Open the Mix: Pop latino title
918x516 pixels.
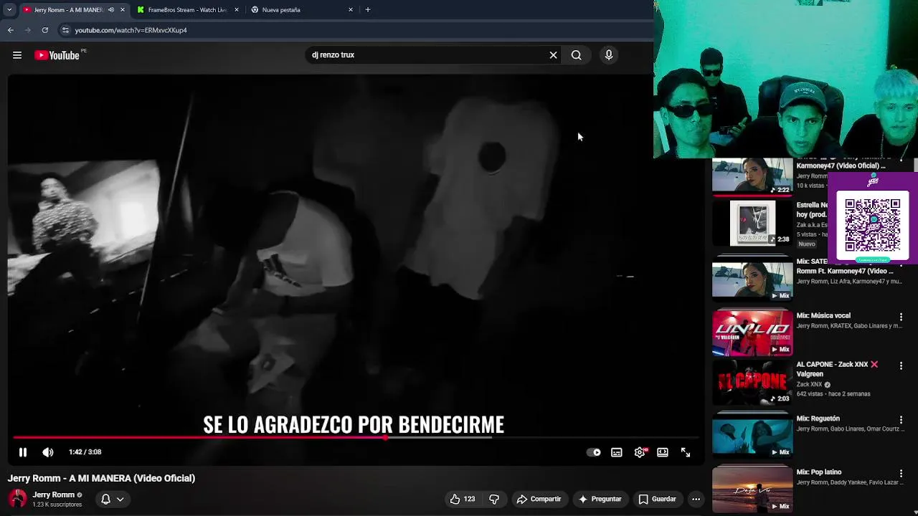pyautogui.click(x=819, y=472)
